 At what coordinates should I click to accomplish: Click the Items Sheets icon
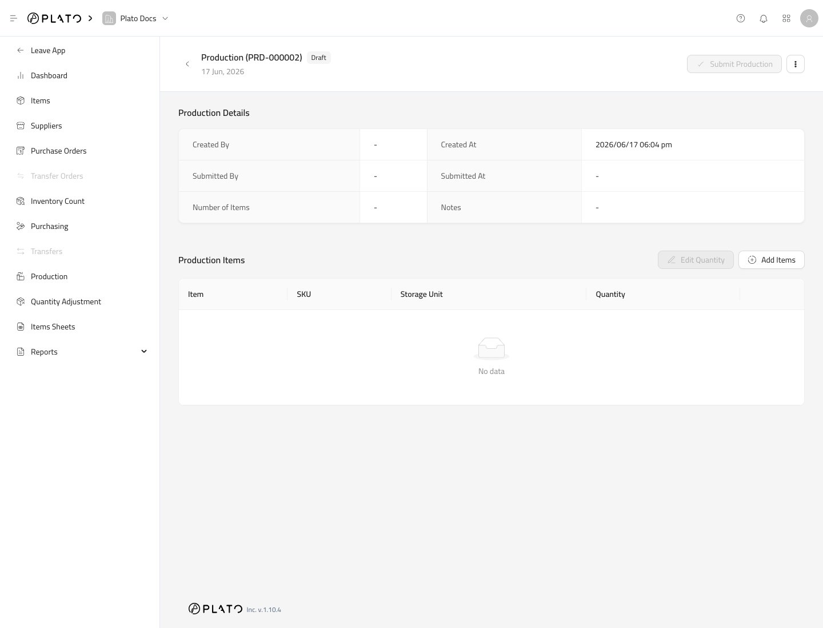21,327
